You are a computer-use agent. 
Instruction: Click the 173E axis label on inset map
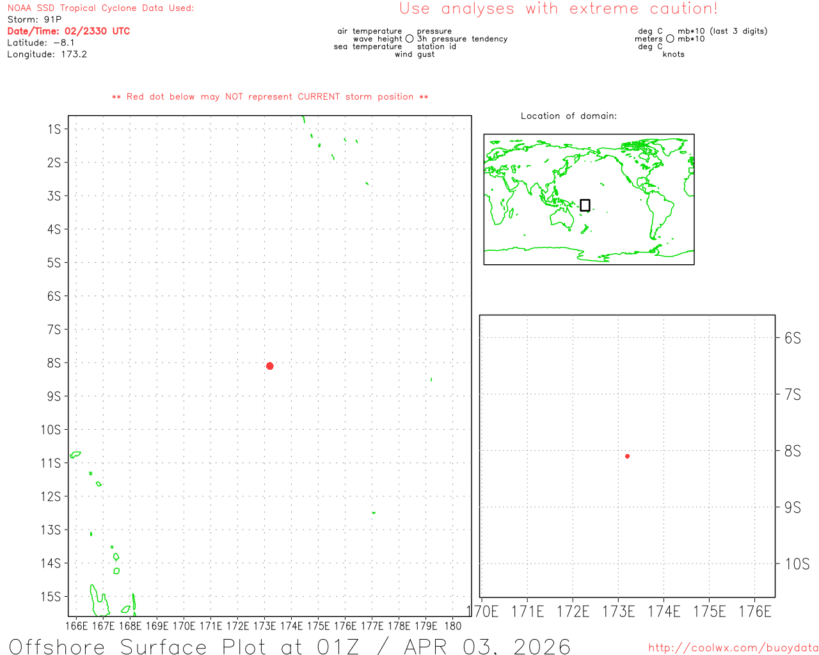618,612
